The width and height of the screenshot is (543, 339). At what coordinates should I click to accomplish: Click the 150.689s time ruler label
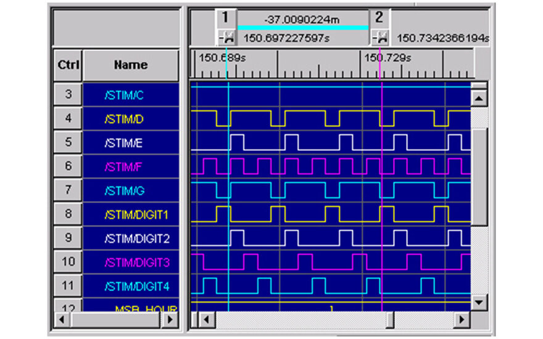coord(222,58)
